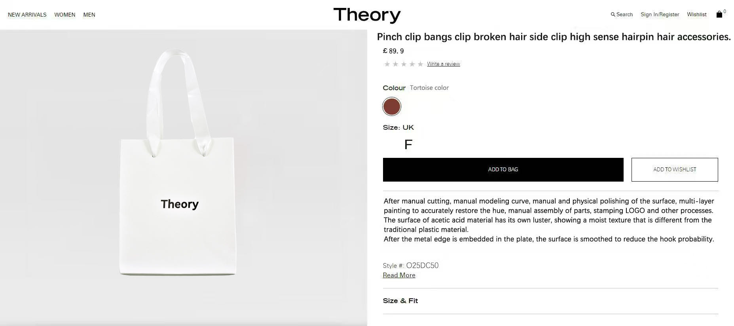Viewport: 734px width, 326px height.
Task: Click the search magnifier icon
Action: (x=613, y=15)
